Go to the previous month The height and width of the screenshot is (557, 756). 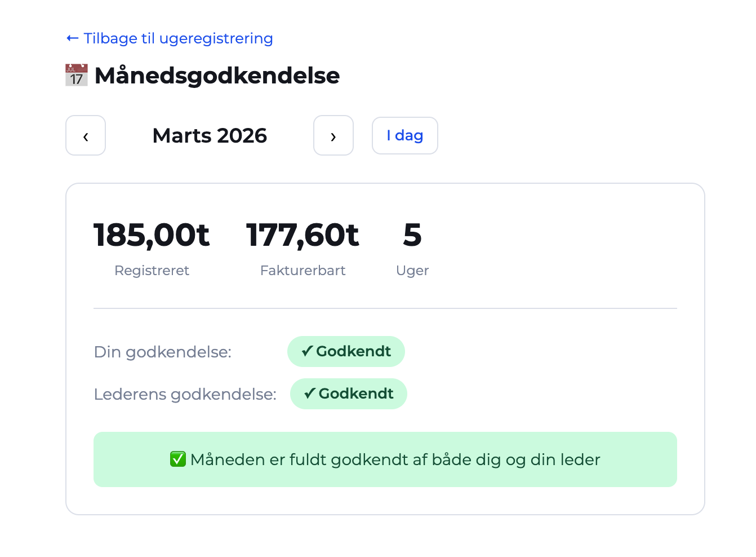[x=86, y=136]
